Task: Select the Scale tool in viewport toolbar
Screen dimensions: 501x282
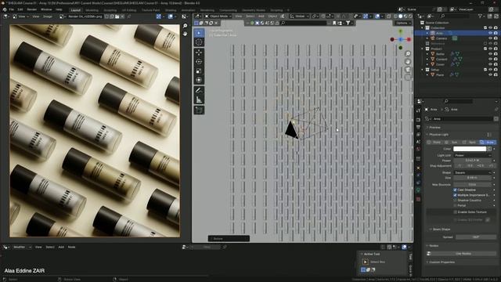Action: click(199, 71)
